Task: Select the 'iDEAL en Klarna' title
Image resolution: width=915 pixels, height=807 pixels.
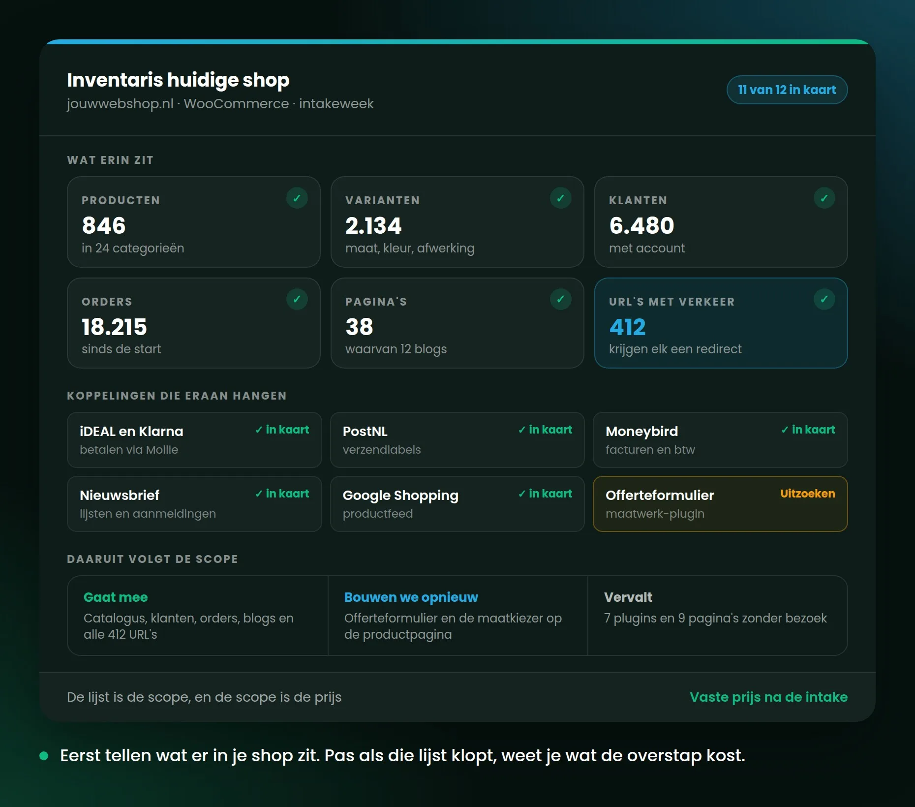Action: [x=131, y=431]
